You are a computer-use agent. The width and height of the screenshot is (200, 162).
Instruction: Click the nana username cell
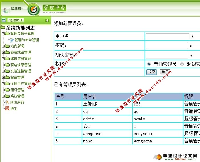107,141
